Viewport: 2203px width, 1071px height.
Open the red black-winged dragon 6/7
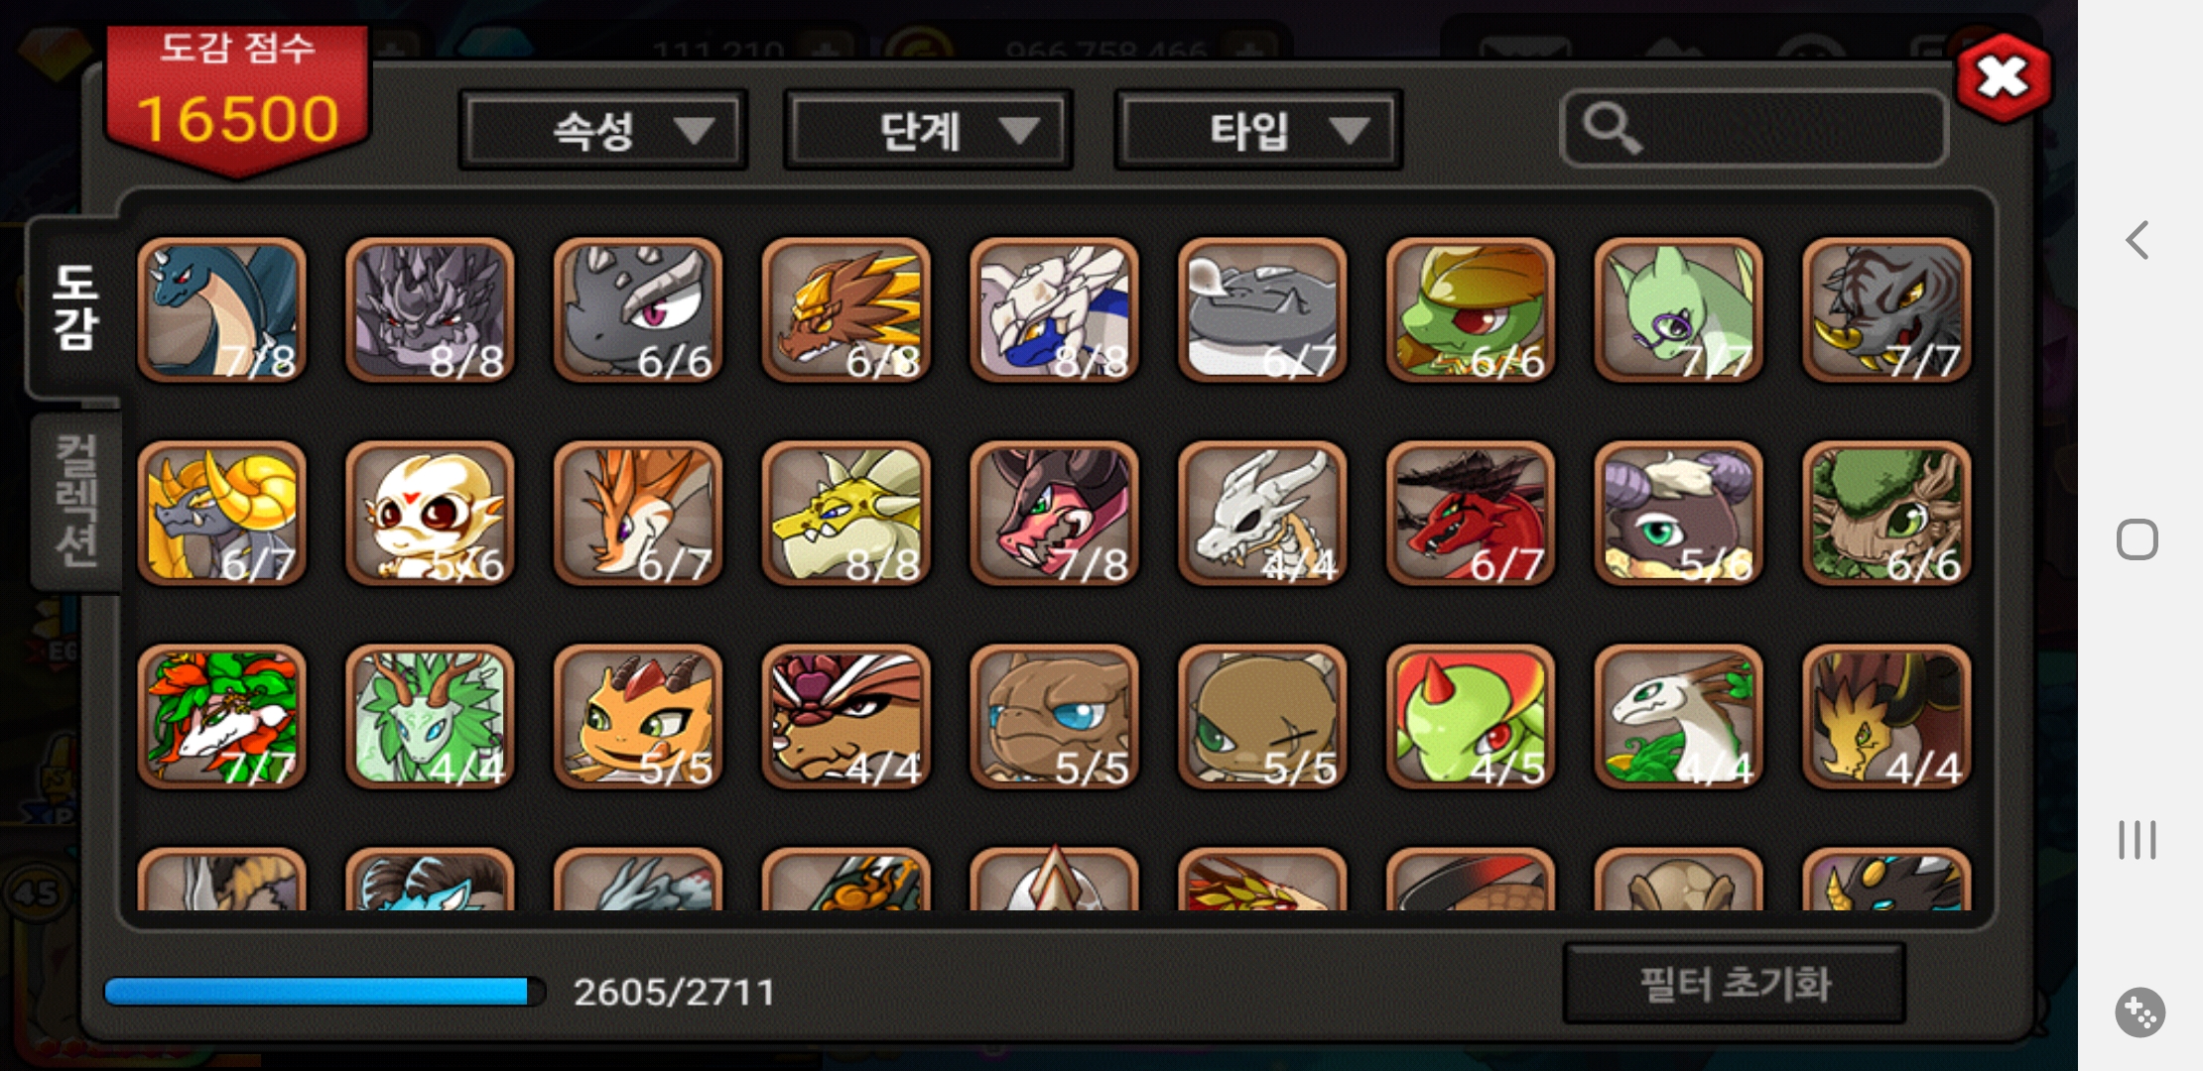tap(1471, 514)
